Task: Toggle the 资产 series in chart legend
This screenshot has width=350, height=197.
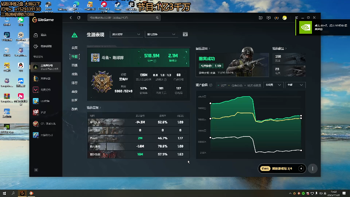Action: (222, 85)
